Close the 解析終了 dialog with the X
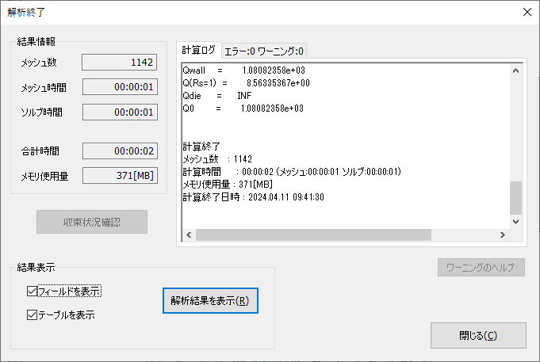Viewport: 540px width, 362px height. 527,12
